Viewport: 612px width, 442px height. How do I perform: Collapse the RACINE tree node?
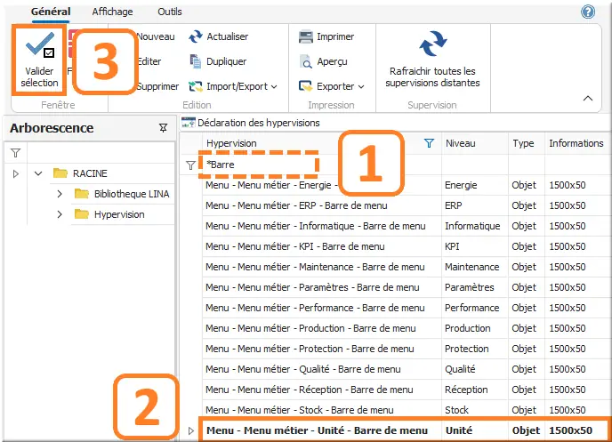pos(38,173)
